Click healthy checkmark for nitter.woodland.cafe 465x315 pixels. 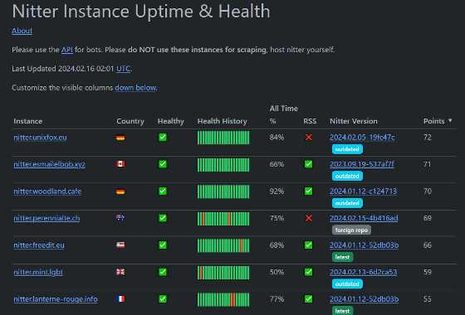coord(163,191)
